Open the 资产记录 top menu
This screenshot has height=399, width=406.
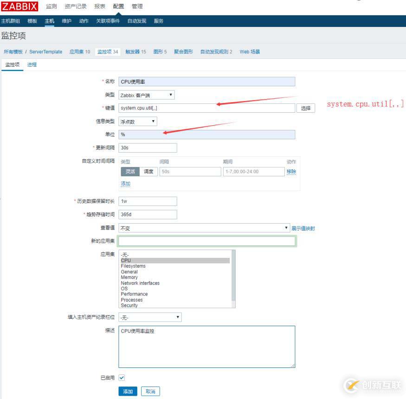(x=75, y=6)
